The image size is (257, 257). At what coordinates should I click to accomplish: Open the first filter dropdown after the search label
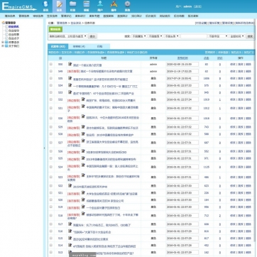(x=139, y=36)
